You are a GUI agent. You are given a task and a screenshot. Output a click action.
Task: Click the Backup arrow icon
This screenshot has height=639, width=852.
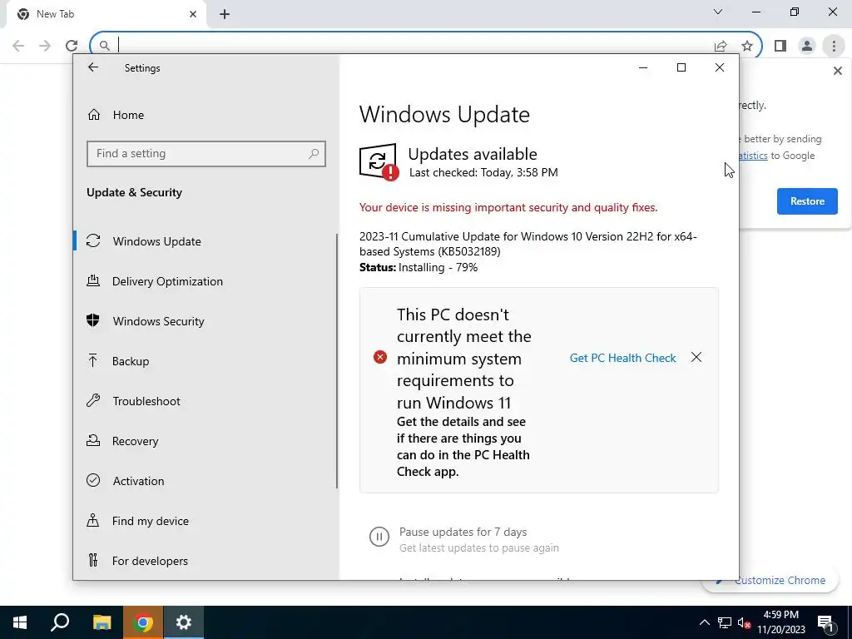click(x=93, y=360)
